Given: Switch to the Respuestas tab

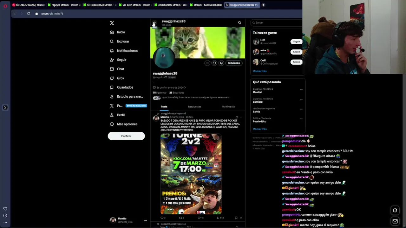Looking at the screenshot, I should pos(194,107).
